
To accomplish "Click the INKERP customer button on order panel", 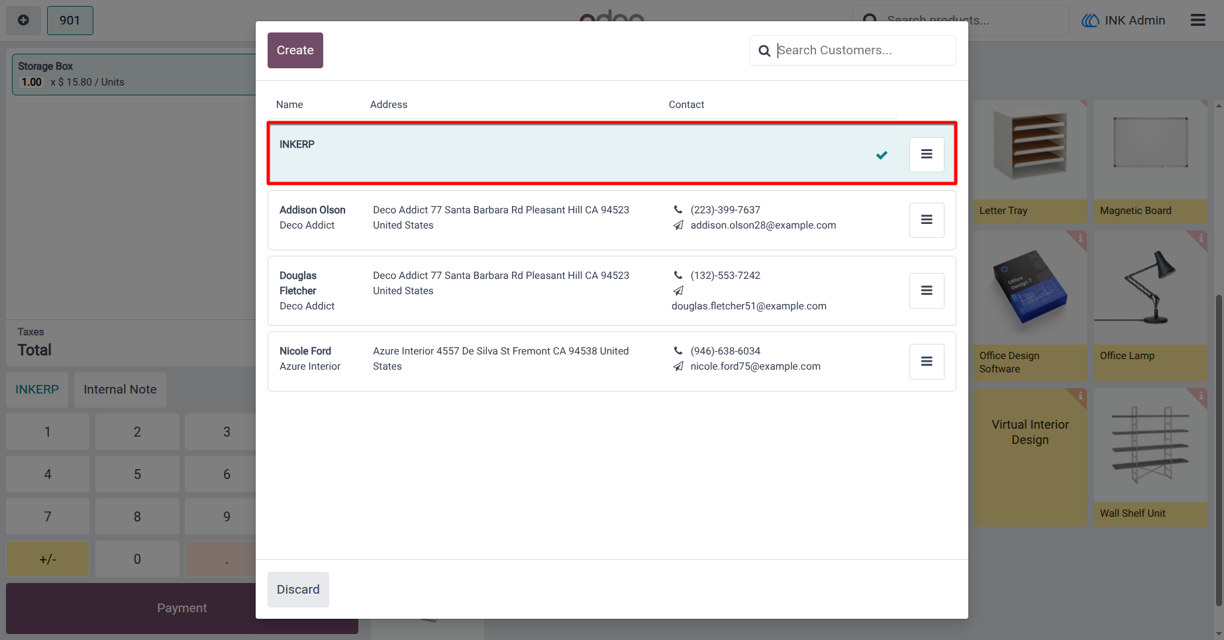I will tap(37, 390).
